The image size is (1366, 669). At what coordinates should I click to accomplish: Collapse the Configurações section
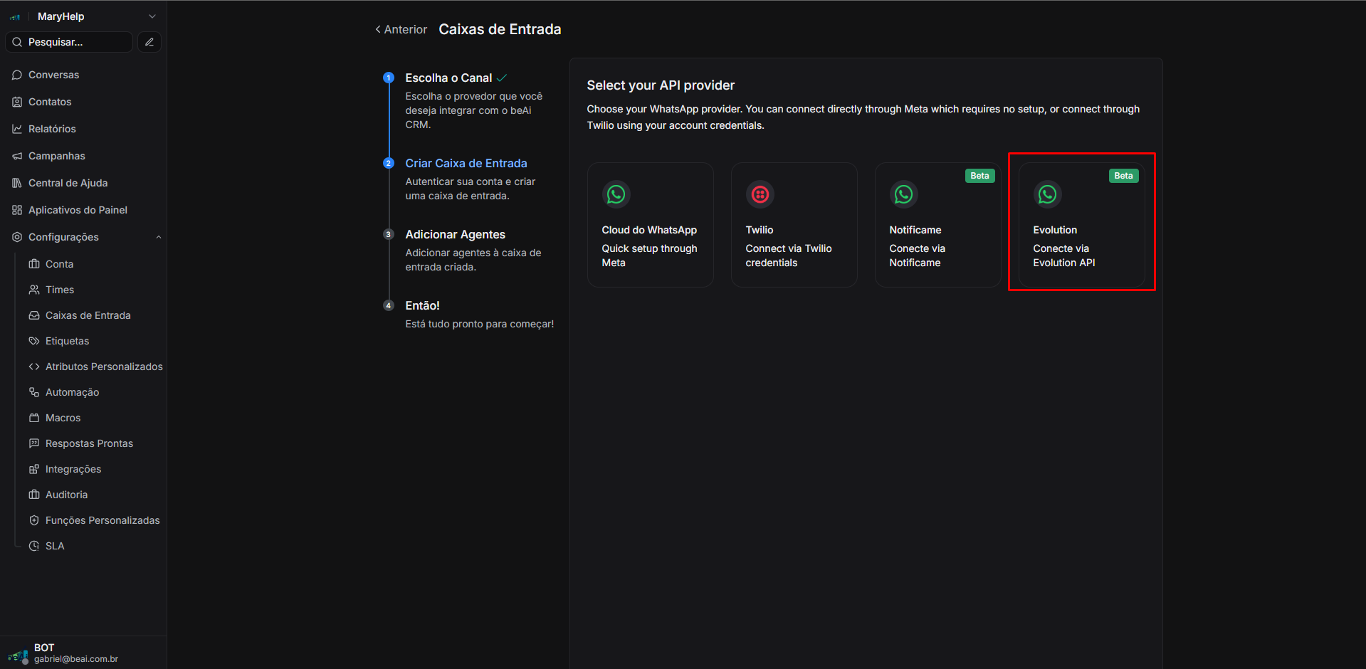[158, 237]
